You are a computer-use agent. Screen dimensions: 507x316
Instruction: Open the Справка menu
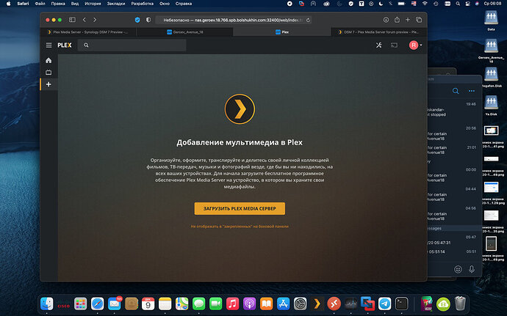(x=184, y=4)
